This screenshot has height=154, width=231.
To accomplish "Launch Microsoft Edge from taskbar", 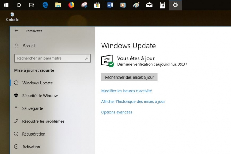I will click(45, 5).
